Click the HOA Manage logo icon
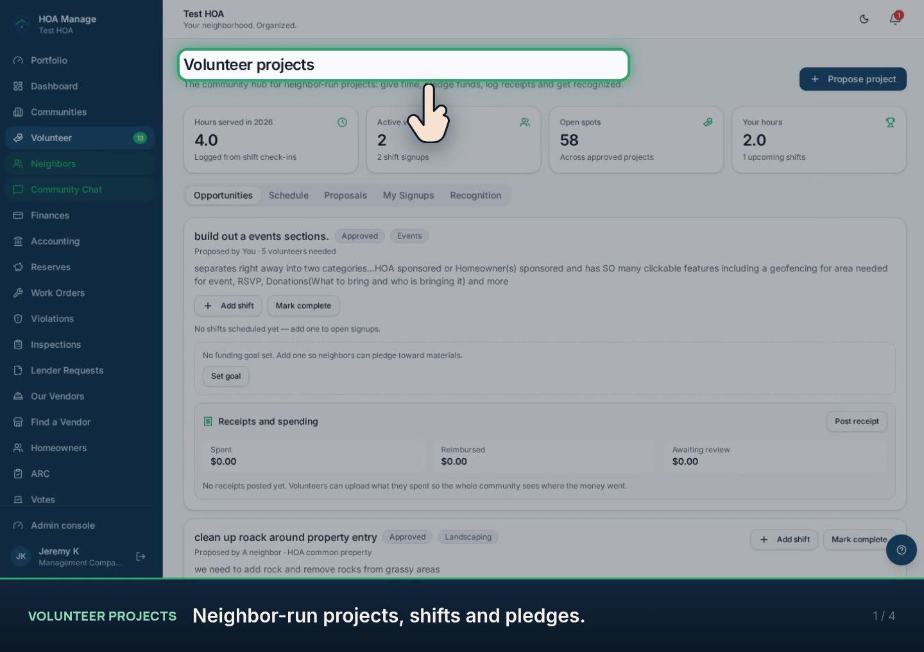 coord(22,24)
